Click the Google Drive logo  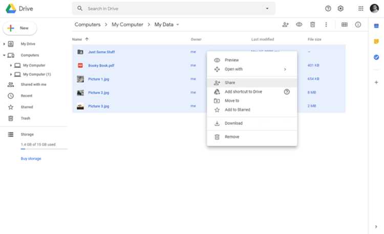(11, 9)
